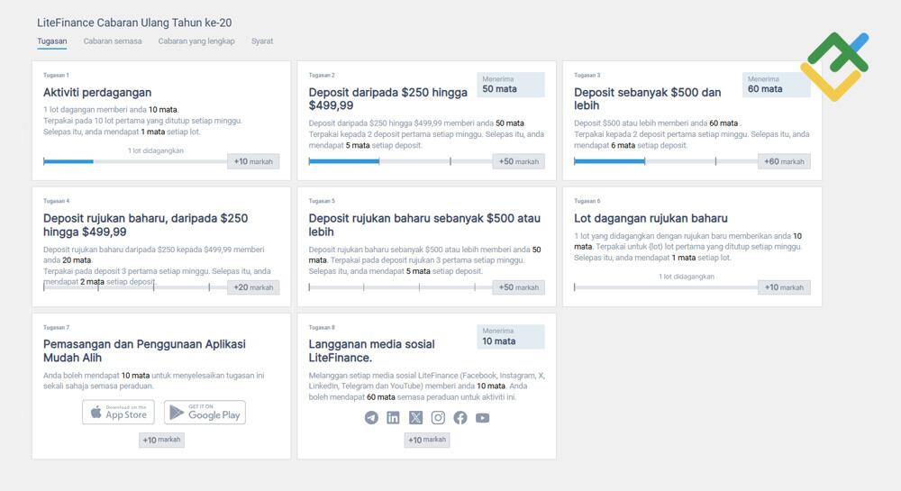901x491 pixels.
Task: Click the LiteFinance Cabaran Ulang Tahun ke-20 title
Action: tap(134, 23)
